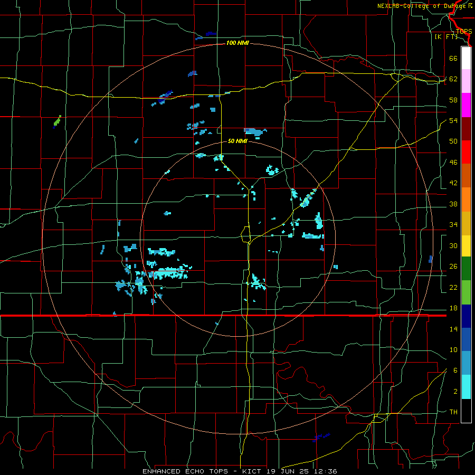Choose the dark green legend swatch
Viewport: 475px width, 475px height.
(466, 269)
